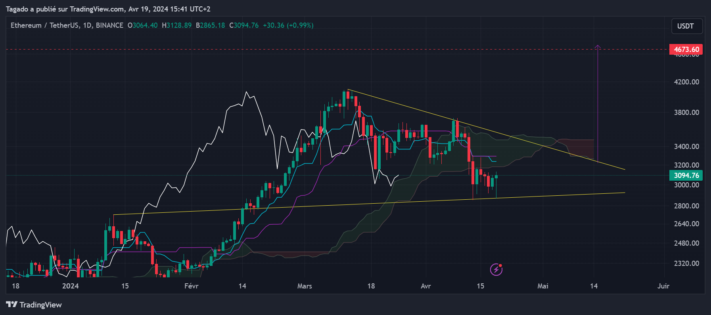The height and width of the screenshot is (315, 711).
Task: Click the 3800.00 price axis label
Action: click(686, 113)
